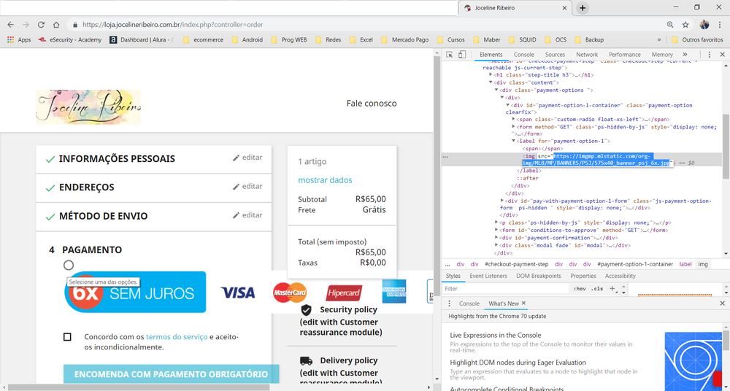This screenshot has height=391, width=730.
Task: Reload the page with the refresh icon
Action: [41, 25]
